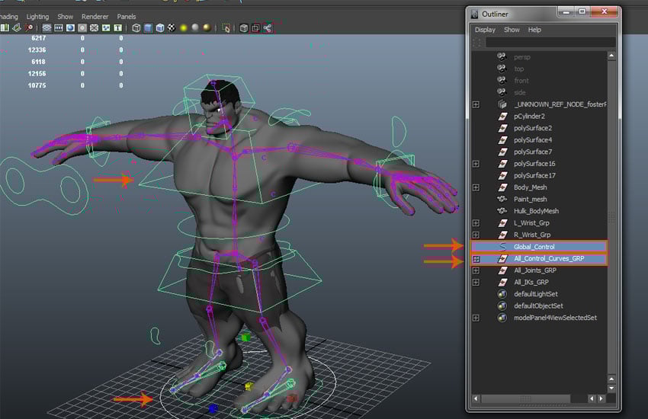Click the Paint_mesh node icon
The image size is (648, 419).
[502, 199]
